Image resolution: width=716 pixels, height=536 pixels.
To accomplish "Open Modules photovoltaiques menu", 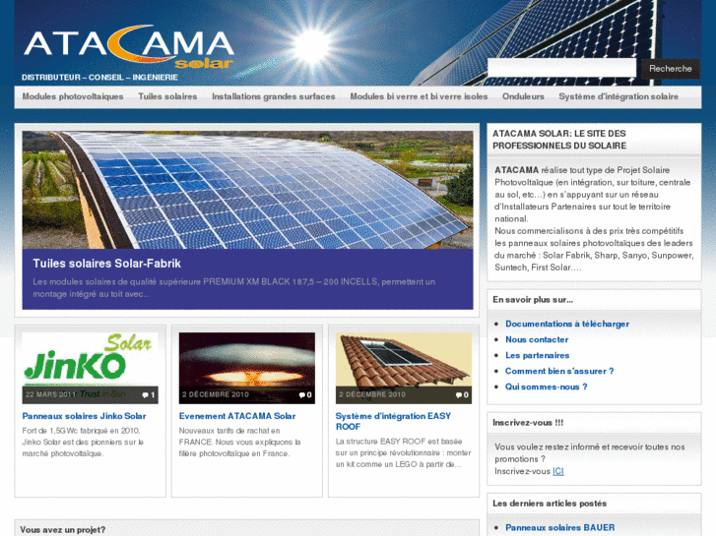I will (x=73, y=96).
